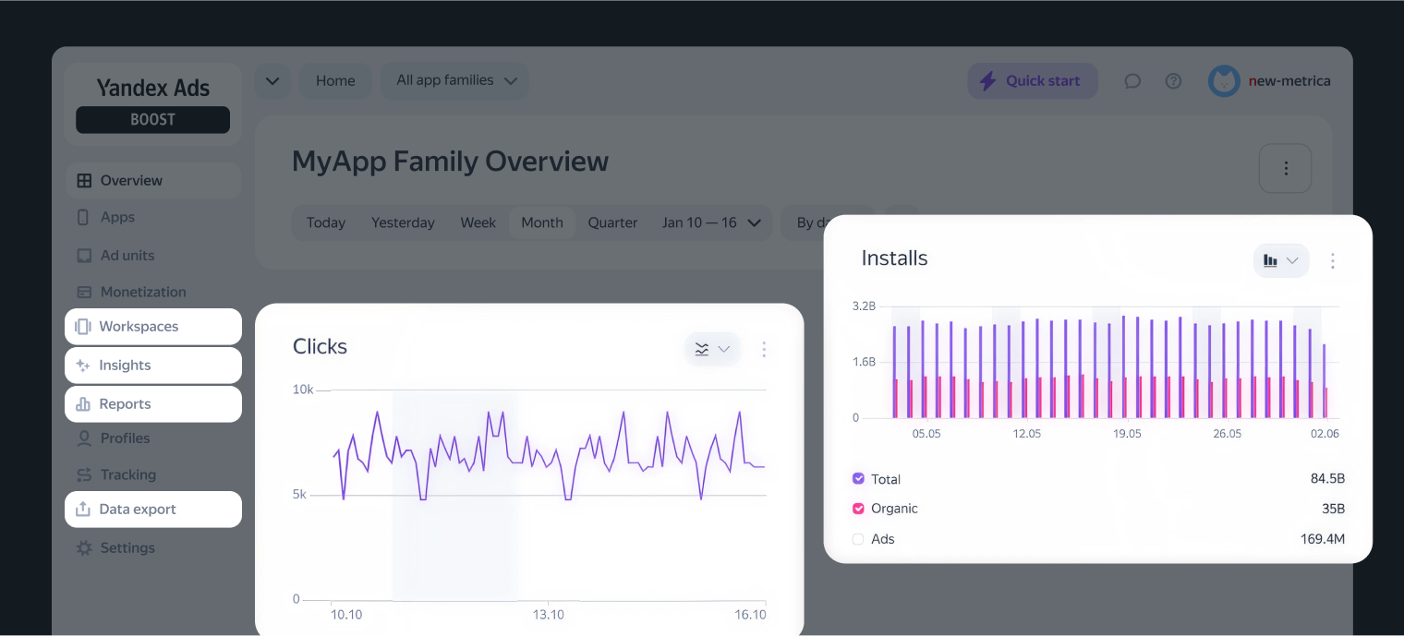Viewport: 1404px width, 636px height.
Task: Expand the All app families dropdown
Action: 455,81
